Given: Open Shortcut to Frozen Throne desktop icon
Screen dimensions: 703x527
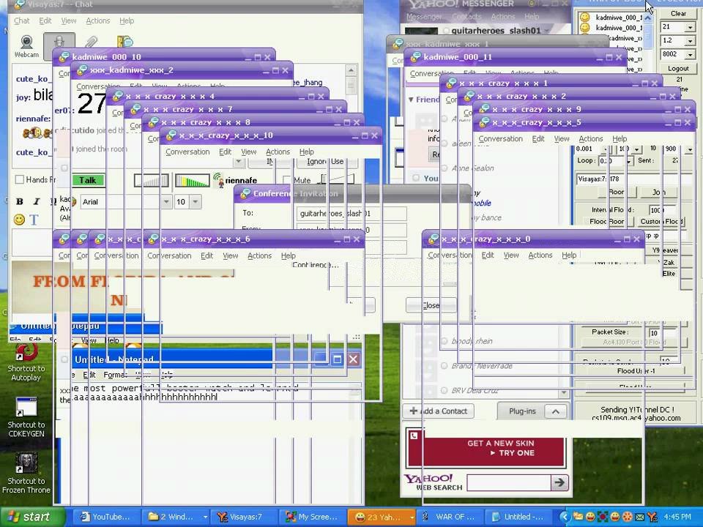Looking at the screenshot, I should 26,473.
